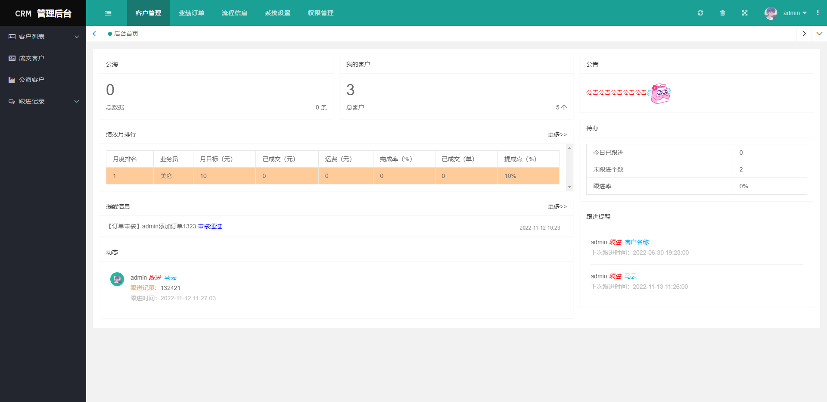827x402 pixels.
Task: Click ranking table scrollbar down arrow
Action: [x=569, y=187]
